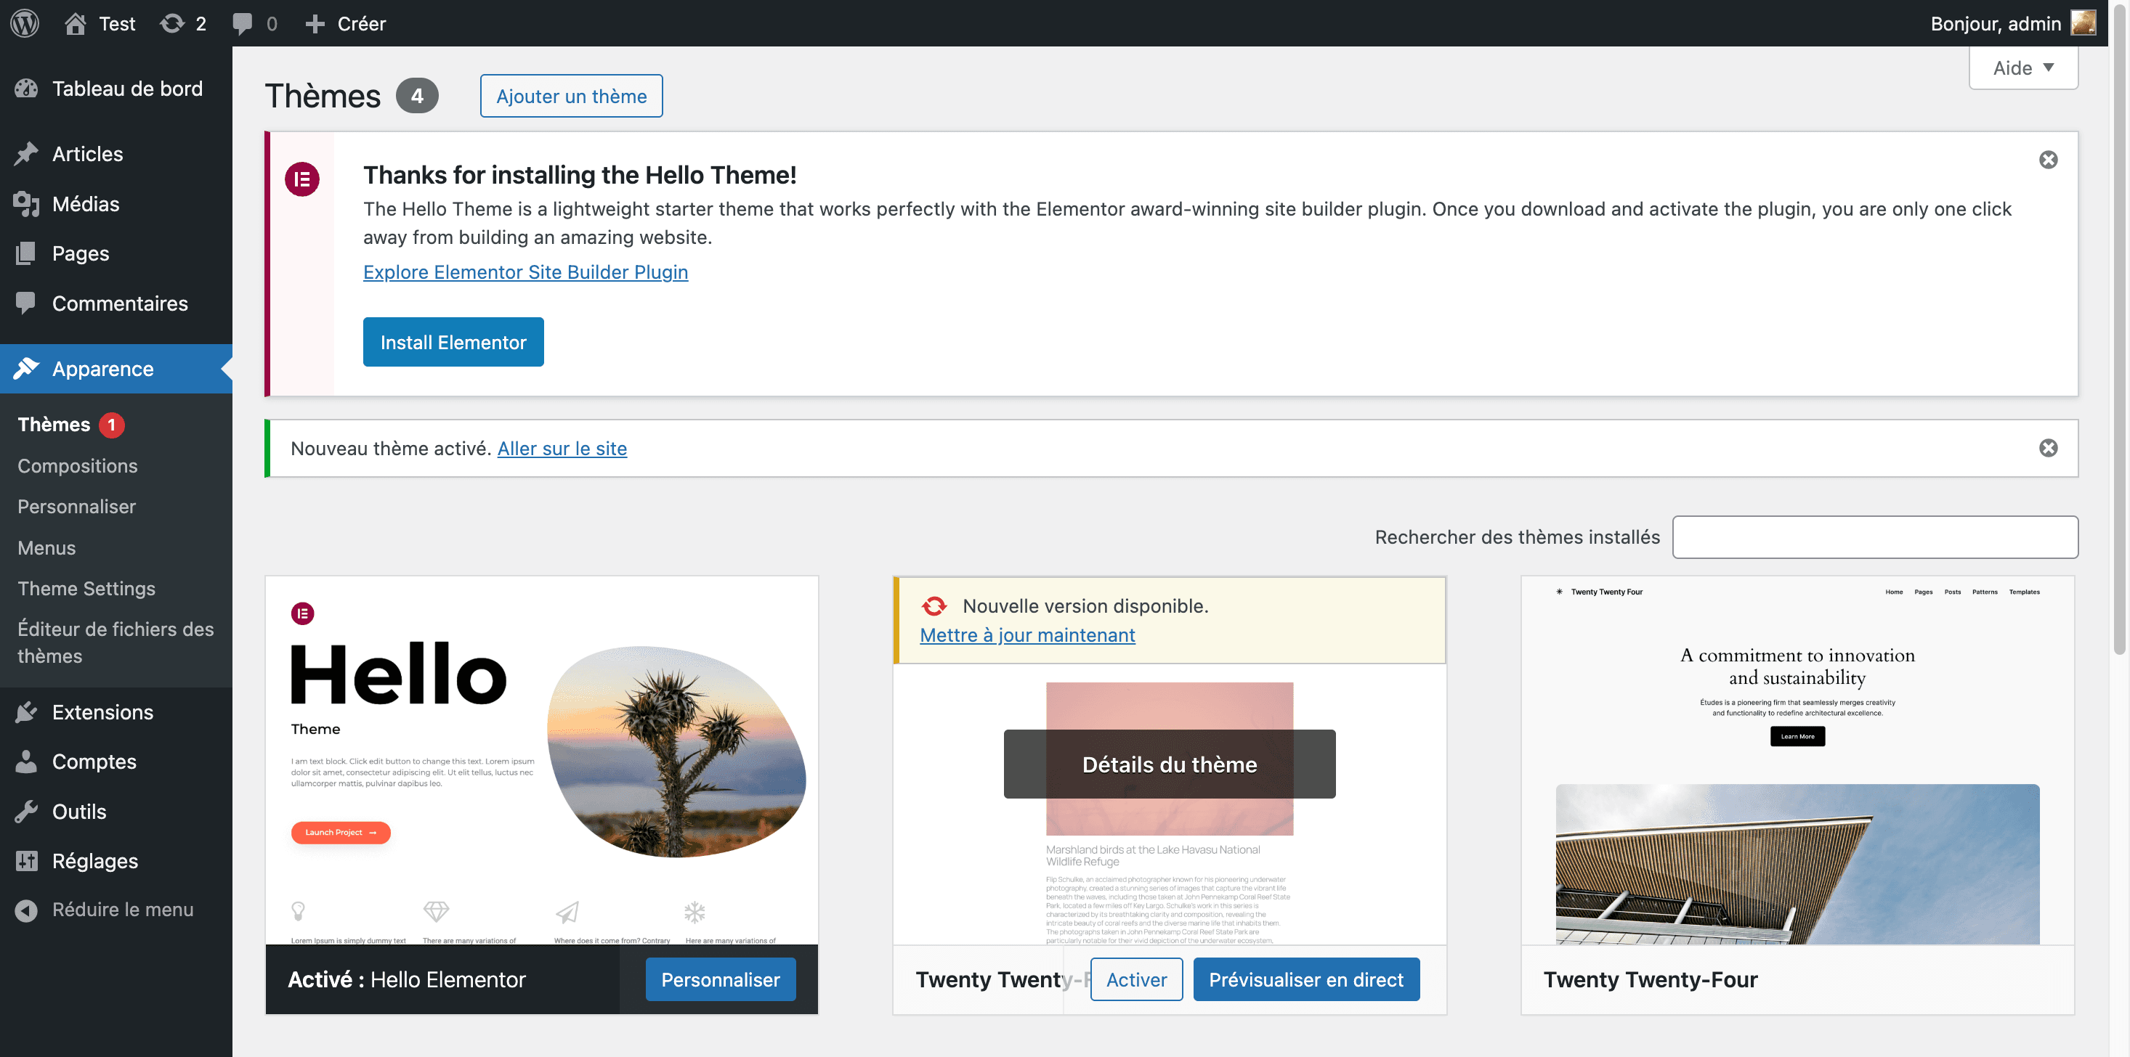This screenshot has height=1057, width=2130.
Task: Click the plus icon beside Créer
Action: pyautogui.click(x=315, y=24)
